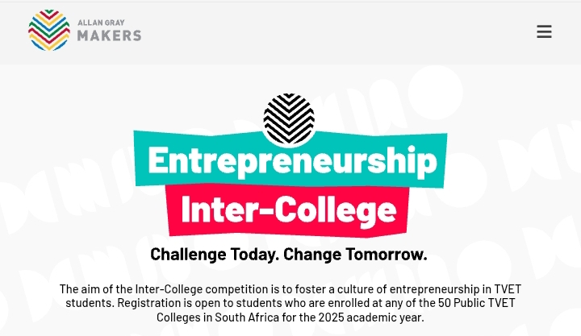
Task: Click the empty header area beside the logo
Action: tap(323, 32)
